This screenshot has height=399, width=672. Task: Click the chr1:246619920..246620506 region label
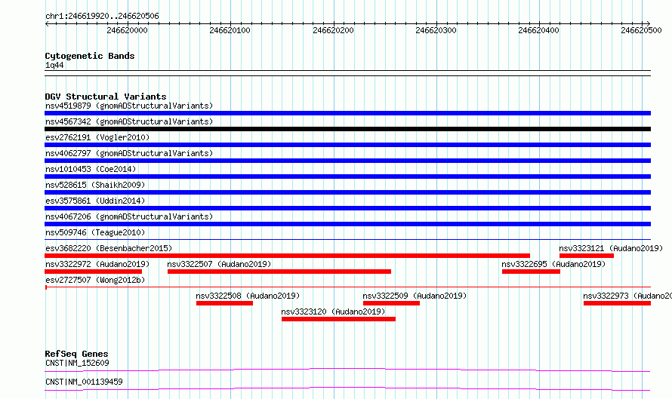(x=102, y=17)
